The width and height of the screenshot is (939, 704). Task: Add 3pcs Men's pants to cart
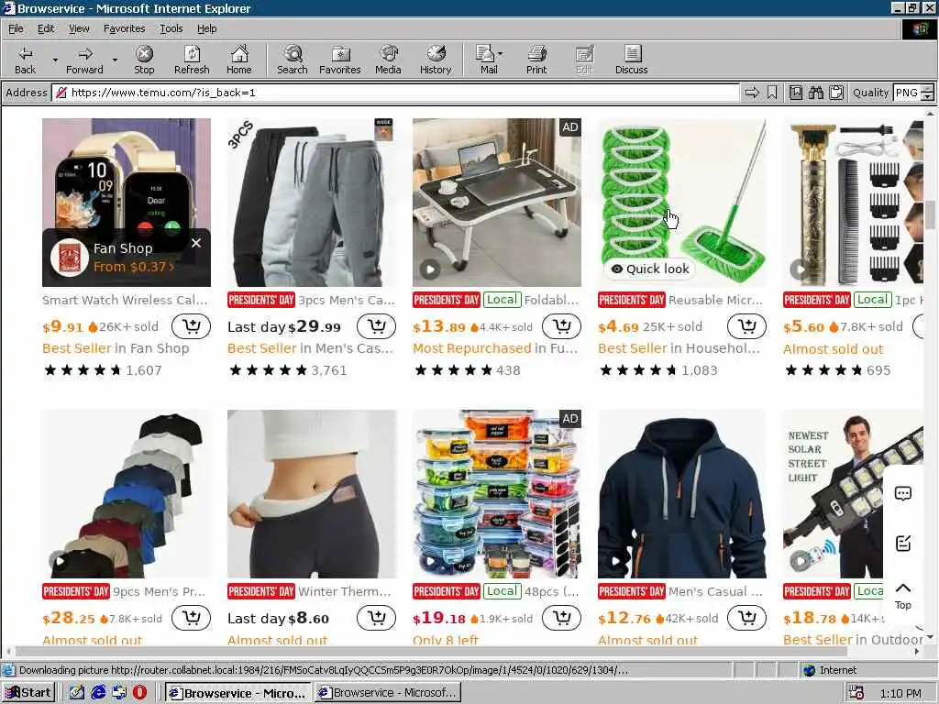click(x=376, y=326)
